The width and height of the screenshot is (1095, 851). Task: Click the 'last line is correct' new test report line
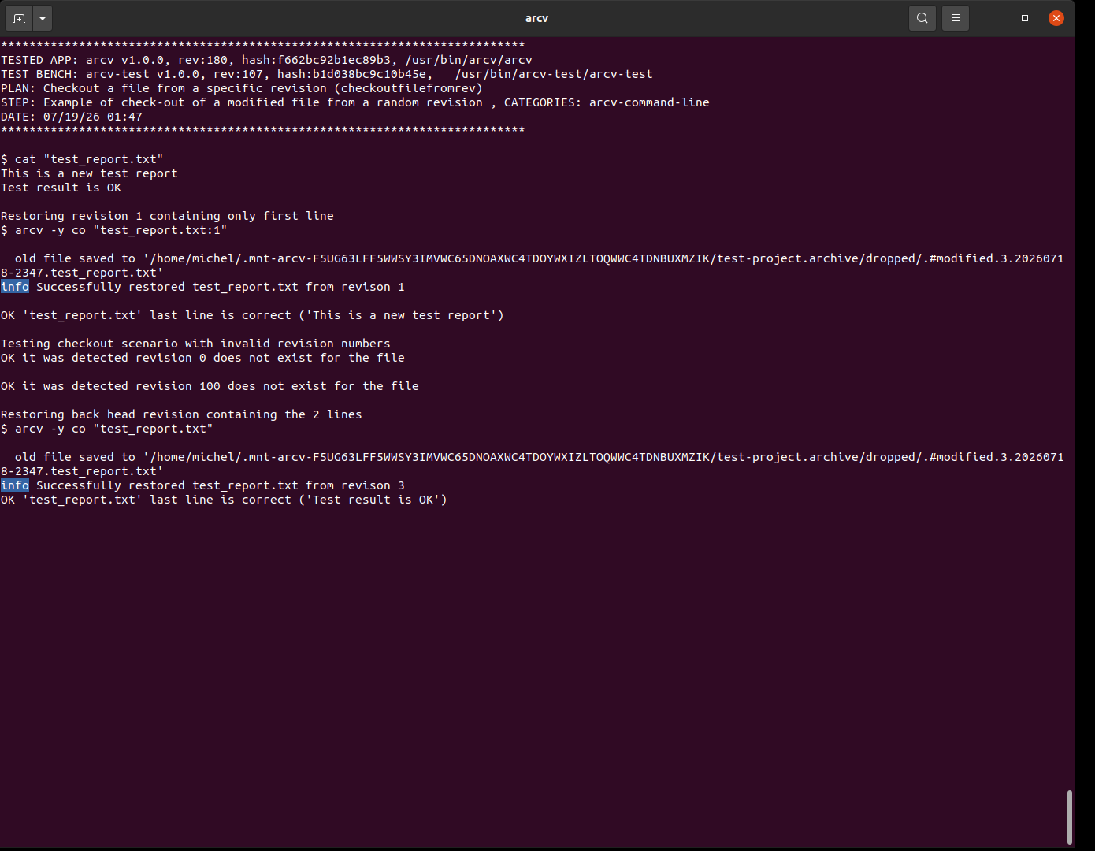252,315
